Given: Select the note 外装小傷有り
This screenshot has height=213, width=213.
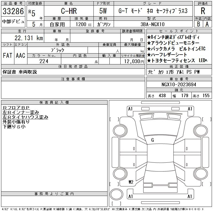Looking at the screenshot, I should click(16, 122).
